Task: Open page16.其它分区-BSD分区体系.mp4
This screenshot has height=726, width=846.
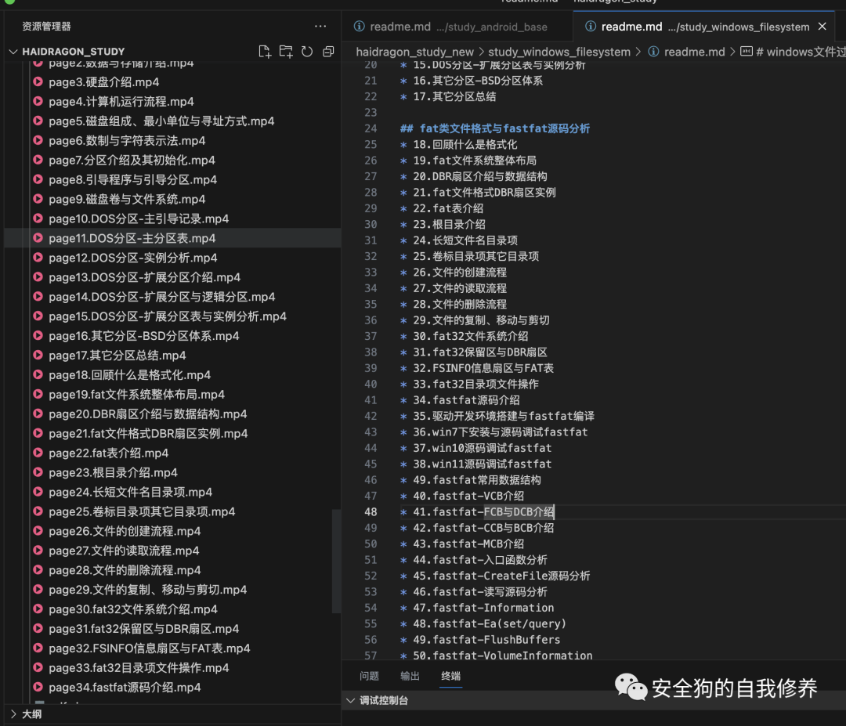Action: coord(144,335)
